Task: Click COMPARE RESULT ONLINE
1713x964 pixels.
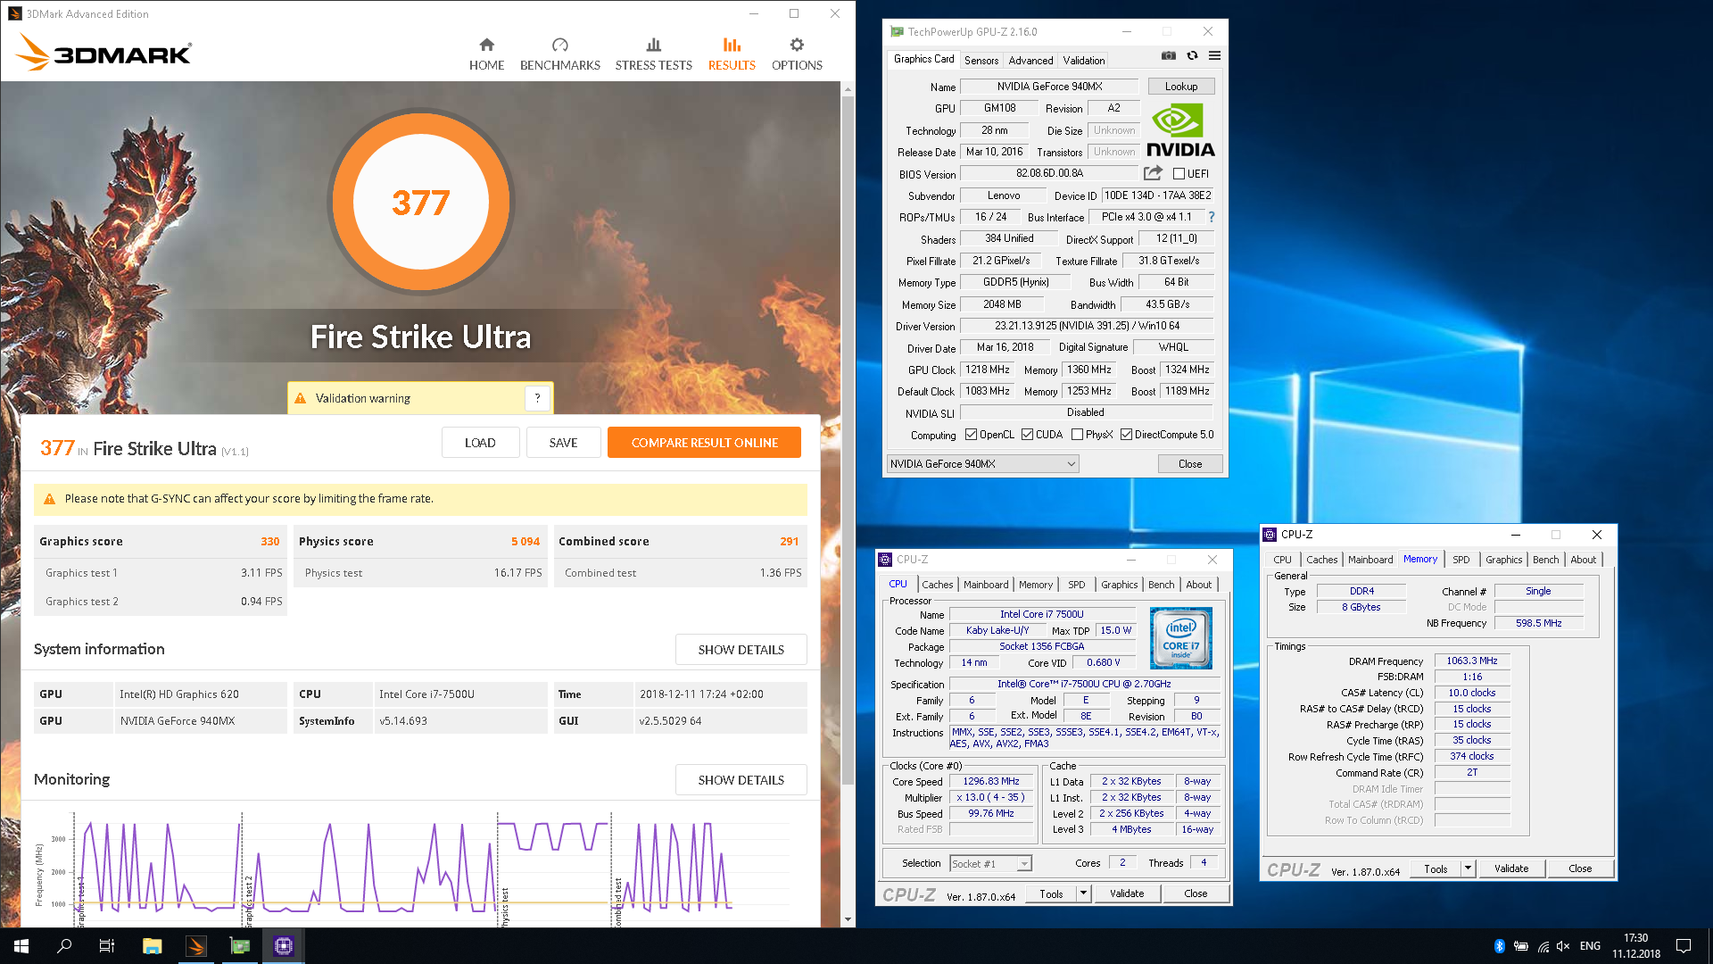Action: (704, 443)
